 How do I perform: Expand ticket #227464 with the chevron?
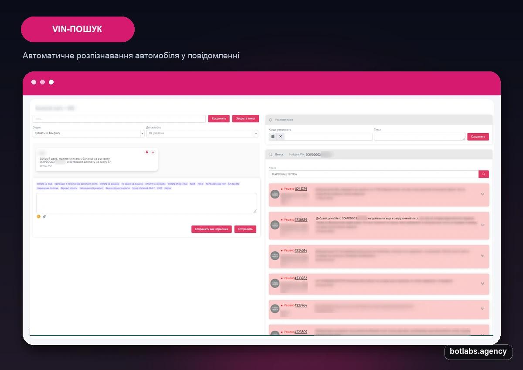pos(482,309)
